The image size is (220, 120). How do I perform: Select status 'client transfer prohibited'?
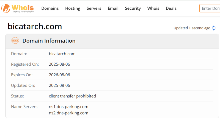72,96
